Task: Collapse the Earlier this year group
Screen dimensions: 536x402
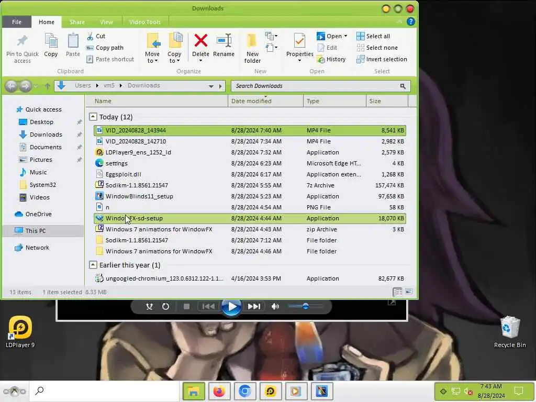Action: click(x=93, y=265)
